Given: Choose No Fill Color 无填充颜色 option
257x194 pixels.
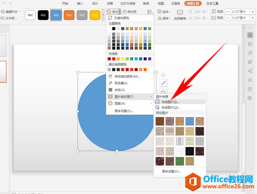Looking at the screenshot, I should pyautogui.click(x=122, y=18).
